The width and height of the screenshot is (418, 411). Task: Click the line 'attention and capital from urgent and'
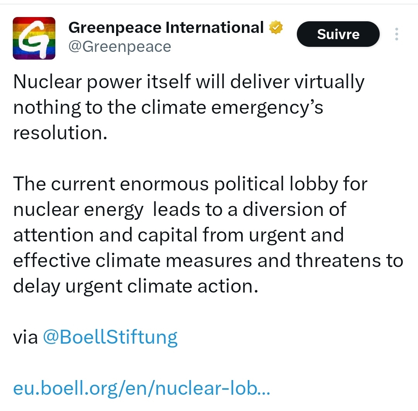[178, 235]
